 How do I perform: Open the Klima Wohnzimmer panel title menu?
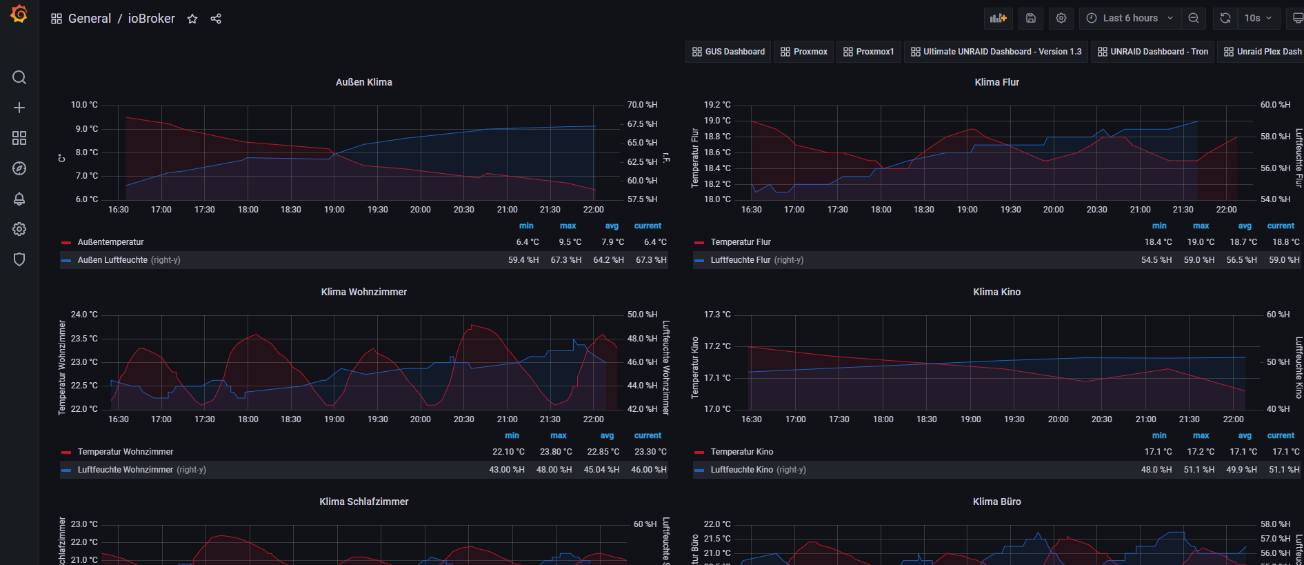364,292
